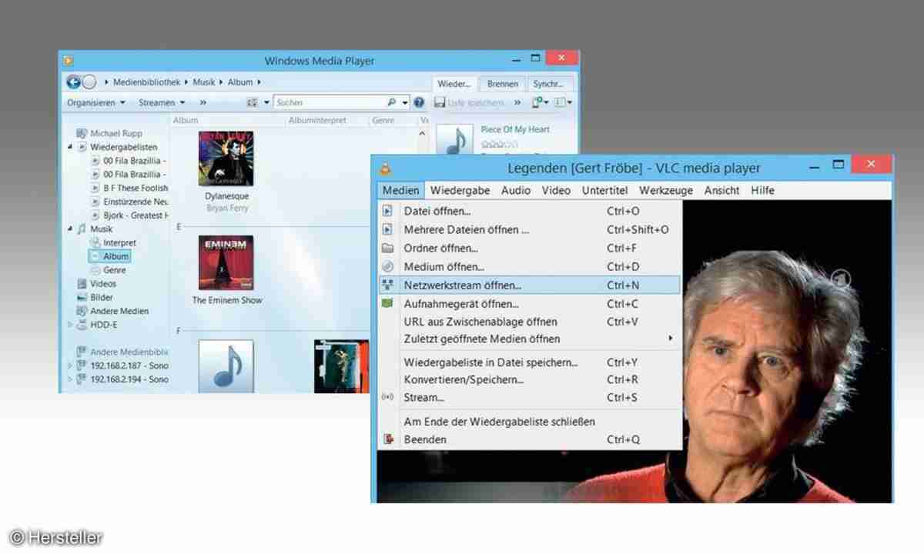Click the folder icon for Ordner öffnen
This screenshot has height=554, width=924.
coord(388,248)
